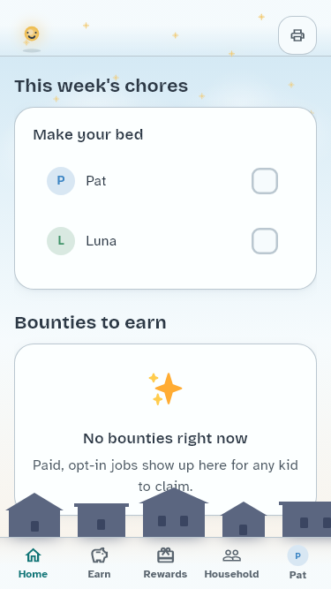
Task: Click the printer icon button
Action: pos(297,35)
